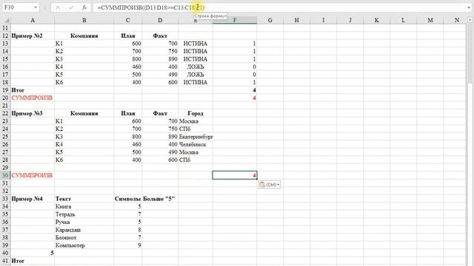This screenshot has height=266, width=474.
Task: Select row 20 header
Action: pos(5,98)
